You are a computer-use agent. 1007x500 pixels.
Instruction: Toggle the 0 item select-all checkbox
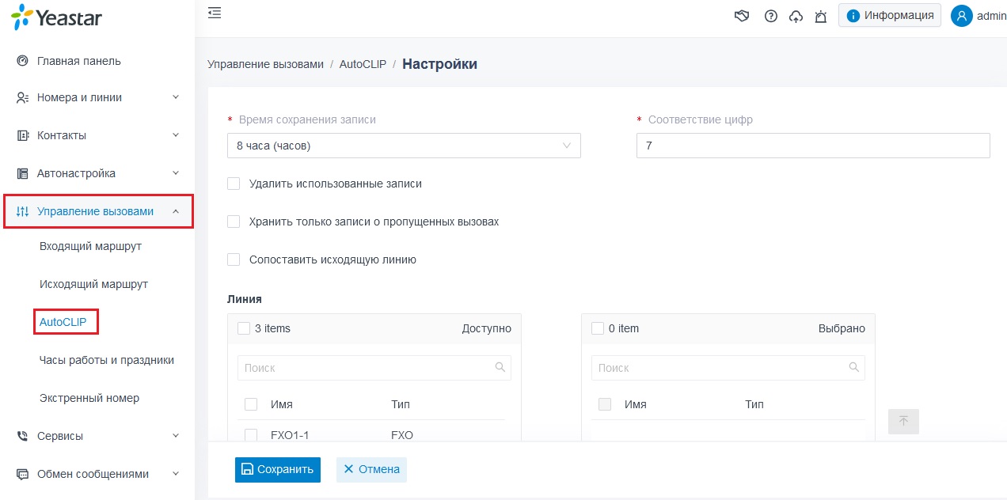(598, 328)
